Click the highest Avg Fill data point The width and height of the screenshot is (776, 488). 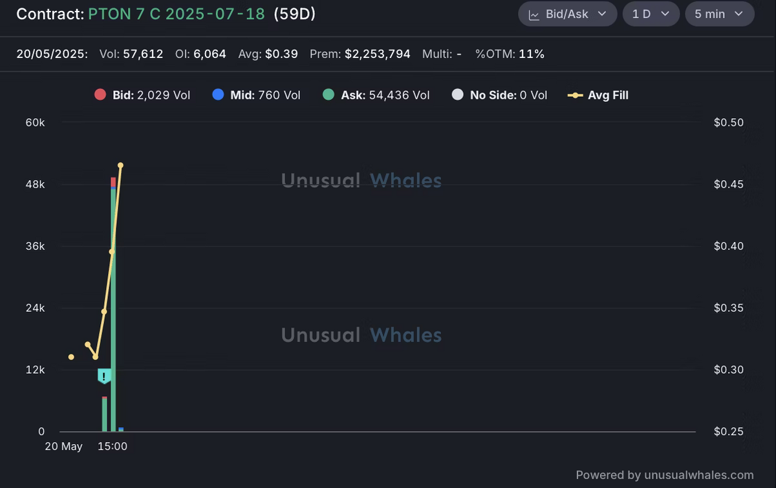point(120,165)
